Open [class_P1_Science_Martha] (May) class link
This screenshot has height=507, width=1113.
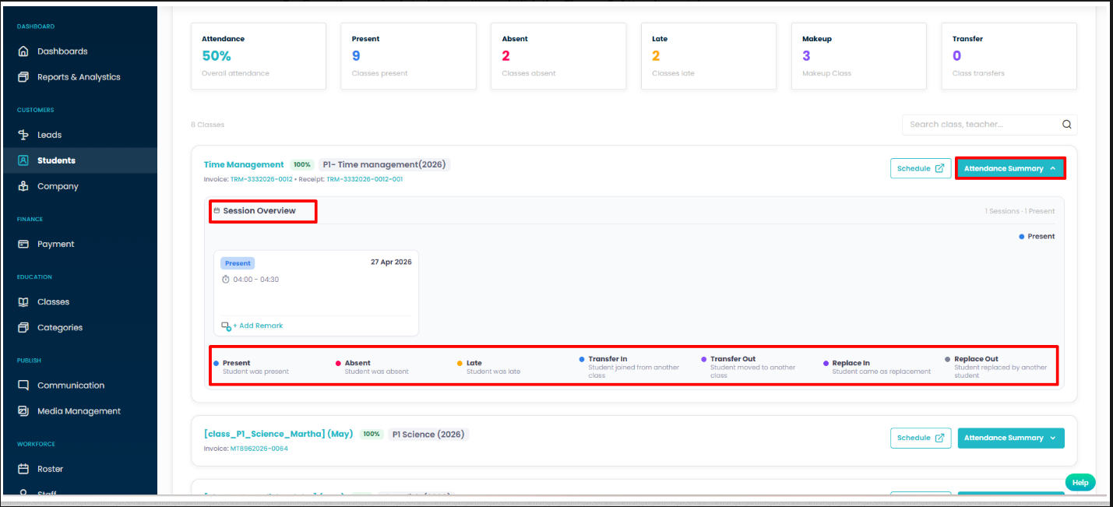pyautogui.click(x=278, y=434)
